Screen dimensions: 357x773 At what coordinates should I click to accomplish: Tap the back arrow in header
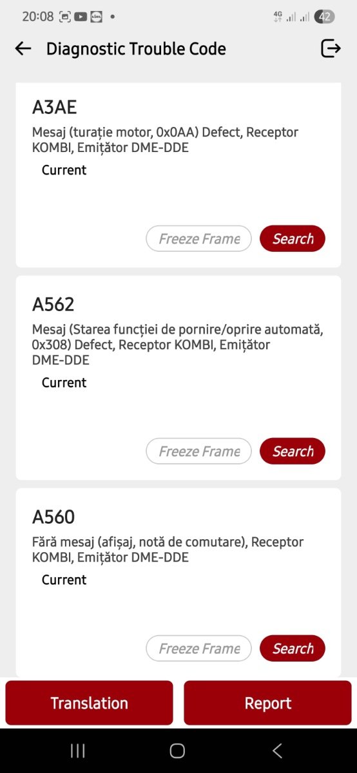click(23, 49)
